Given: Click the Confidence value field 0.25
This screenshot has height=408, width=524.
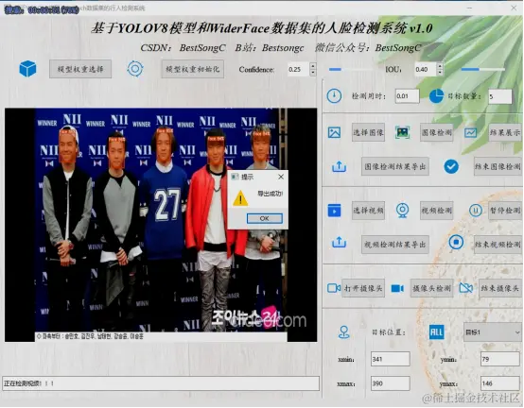Looking at the screenshot, I should (299, 69).
